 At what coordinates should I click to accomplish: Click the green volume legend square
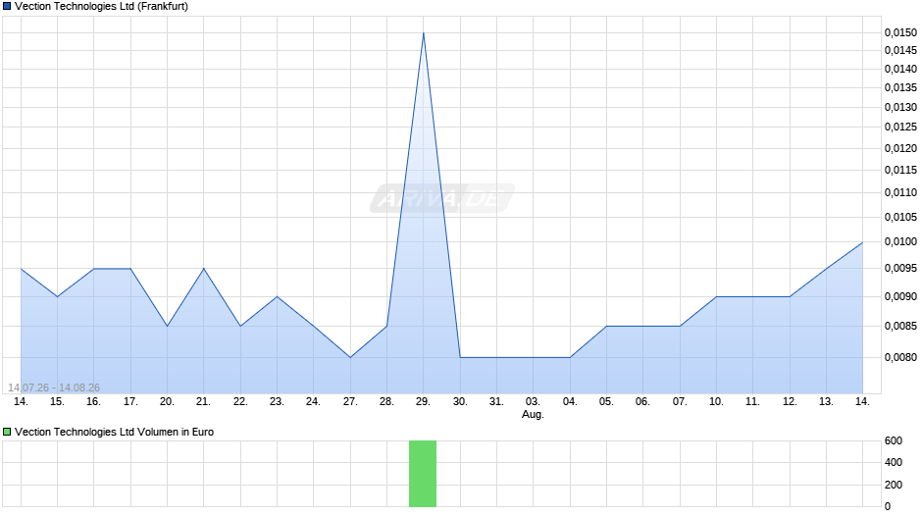(7, 432)
